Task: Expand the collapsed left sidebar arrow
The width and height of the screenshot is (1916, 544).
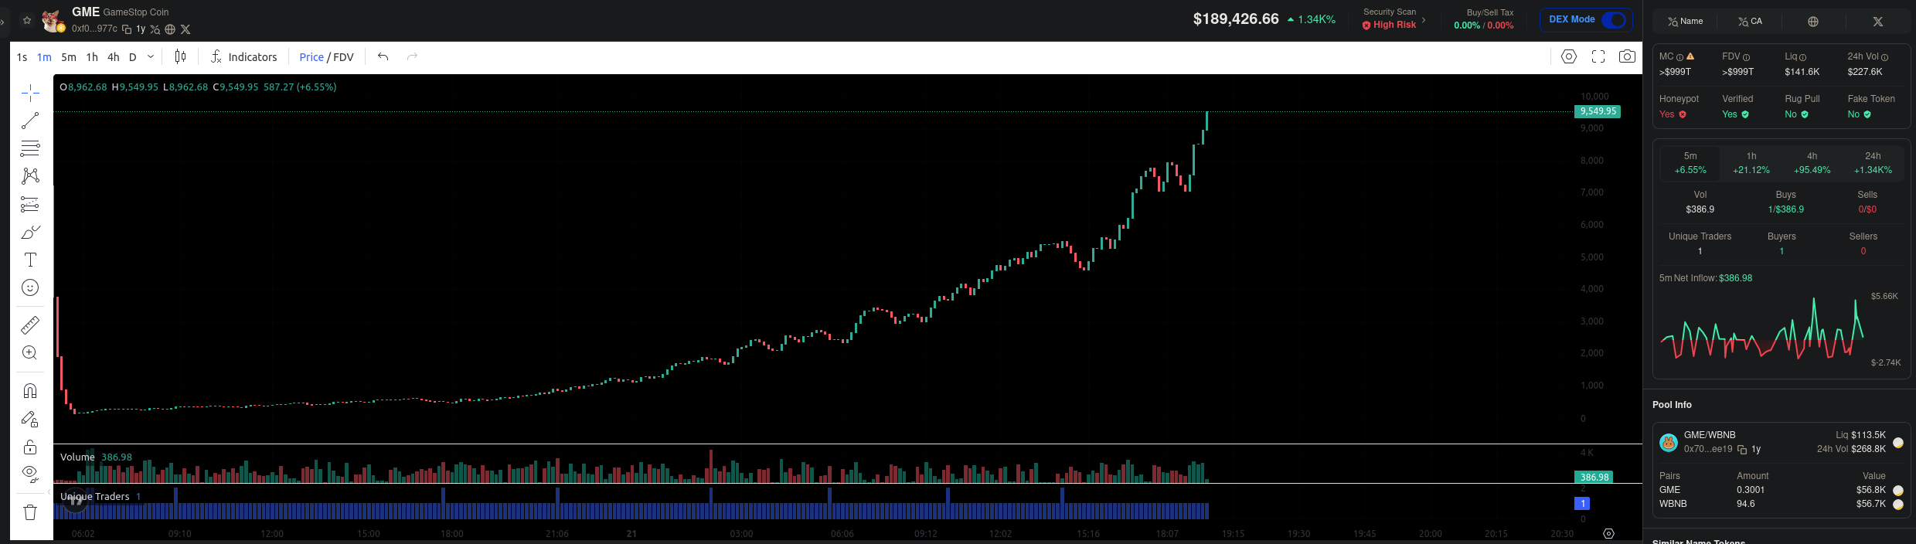Action: 3,21
